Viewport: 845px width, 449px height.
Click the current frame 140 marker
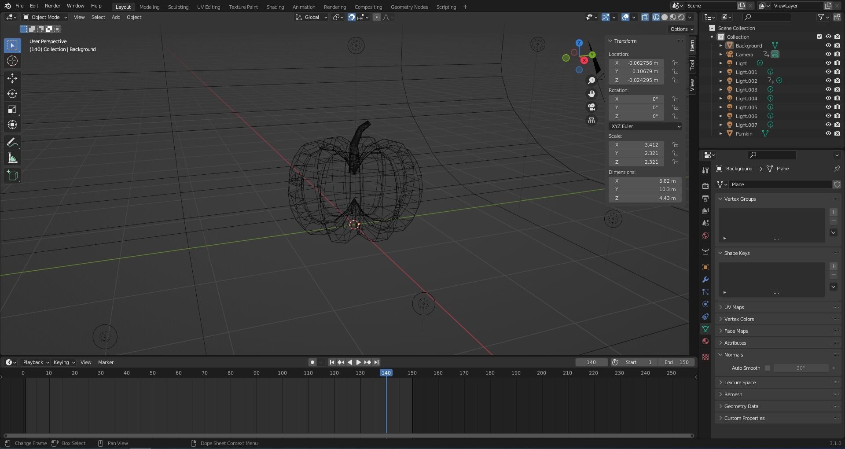pos(386,373)
